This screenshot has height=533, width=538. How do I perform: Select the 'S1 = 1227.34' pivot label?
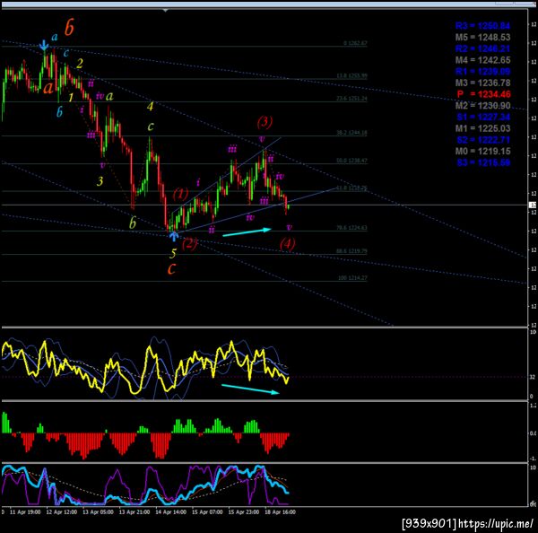483,117
